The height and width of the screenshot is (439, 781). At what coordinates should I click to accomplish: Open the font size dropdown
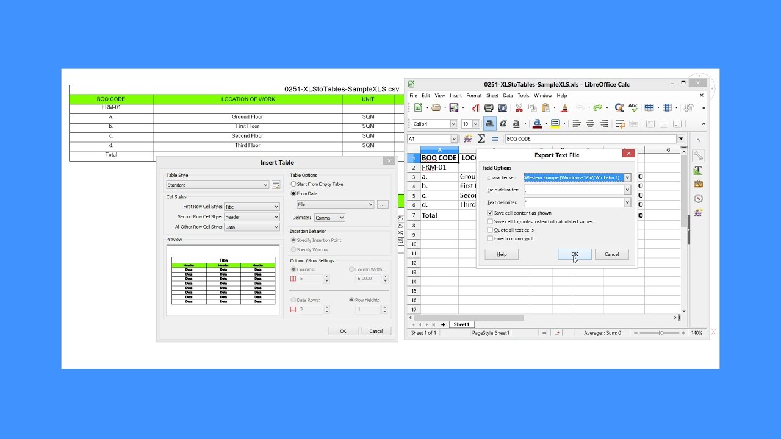click(476, 124)
